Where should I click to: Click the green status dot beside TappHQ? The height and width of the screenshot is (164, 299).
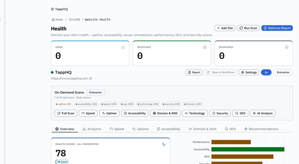[52, 72]
